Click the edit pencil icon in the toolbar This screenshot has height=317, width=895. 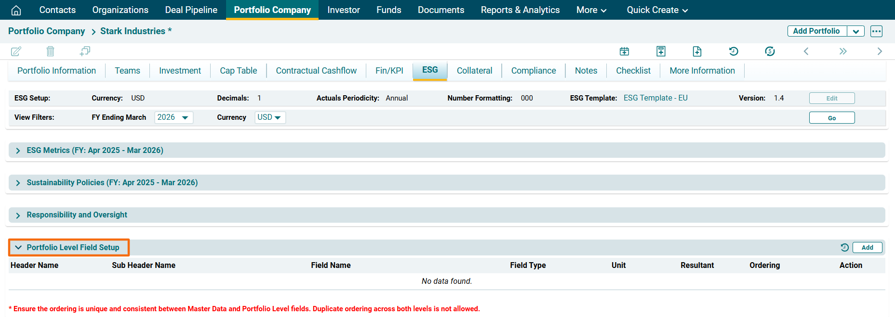click(x=16, y=51)
